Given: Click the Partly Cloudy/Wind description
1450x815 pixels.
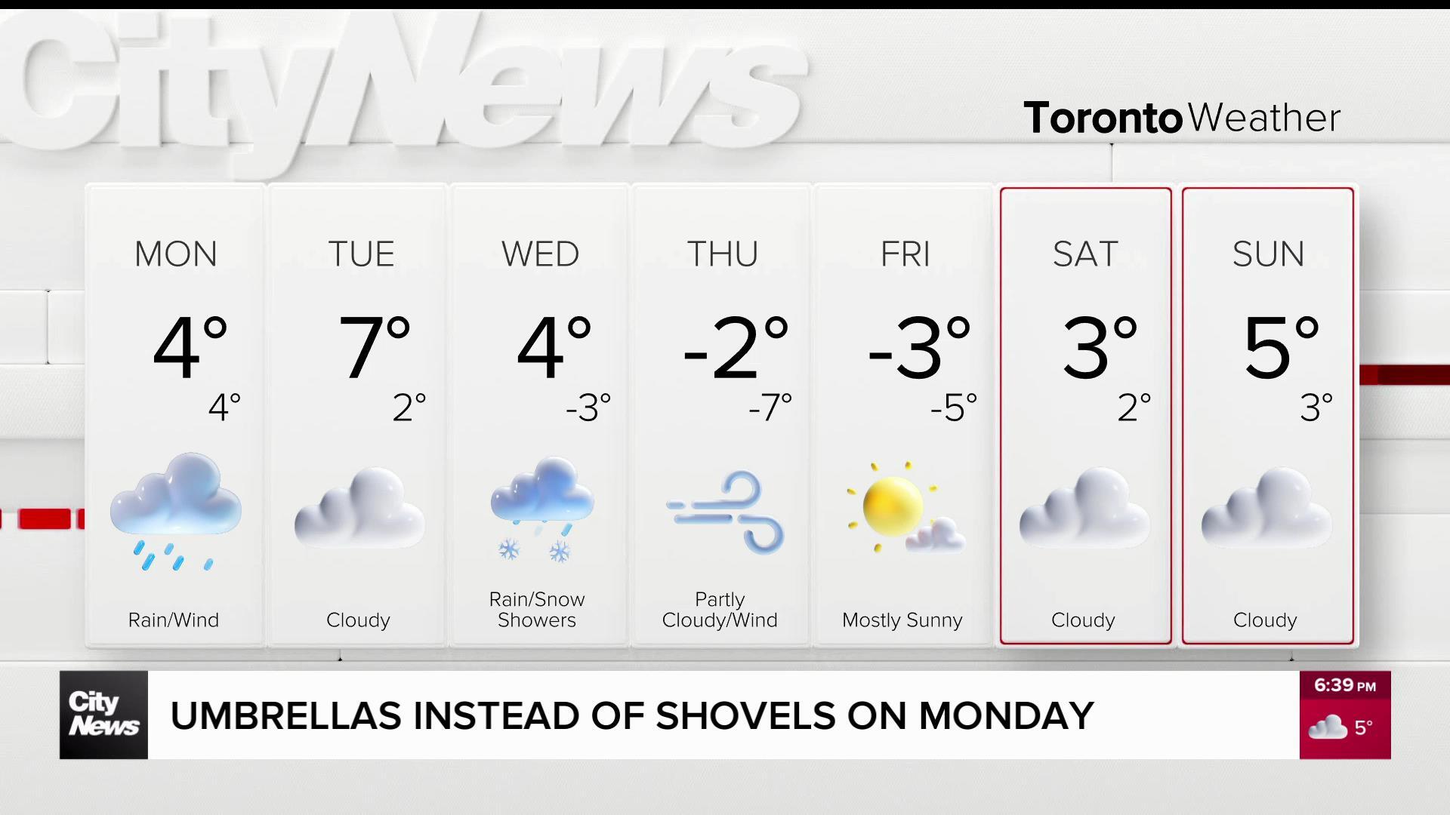Looking at the screenshot, I should 720,610.
